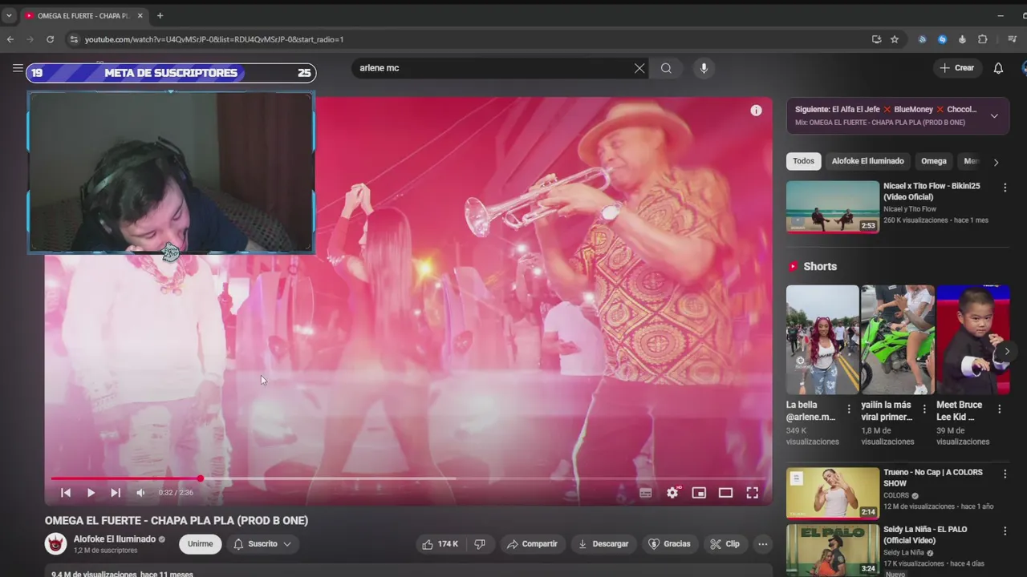The height and width of the screenshot is (577, 1027).
Task: Show video info card icon
Action: [756, 111]
